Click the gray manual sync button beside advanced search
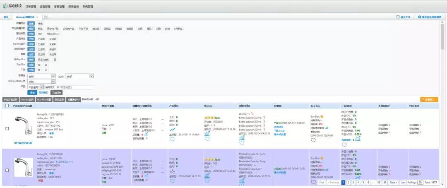447x188 pixels. pos(56,93)
